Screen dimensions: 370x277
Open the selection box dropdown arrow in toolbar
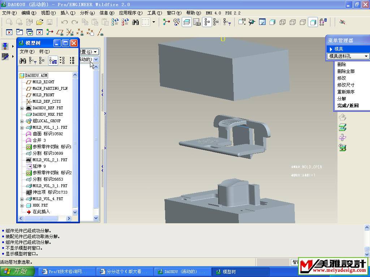[154, 22]
